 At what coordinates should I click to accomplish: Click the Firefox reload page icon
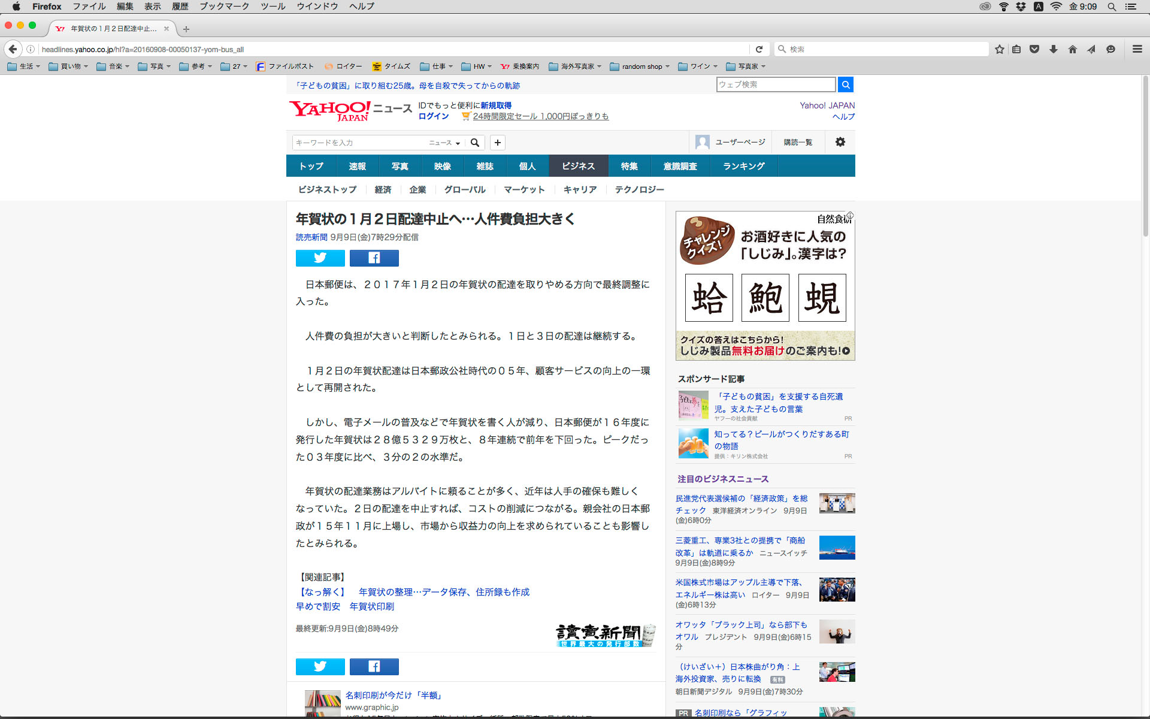(x=759, y=49)
